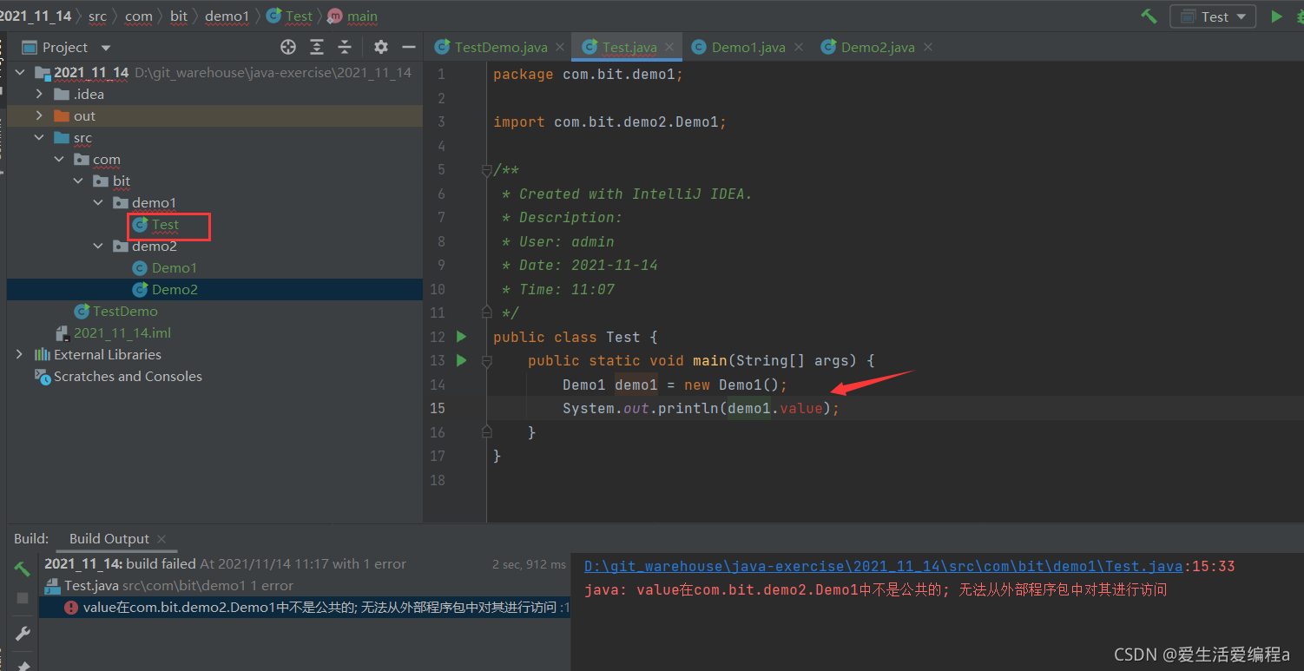Click Collapse All in the Project panel
The image size is (1304, 671).
(345, 47)
